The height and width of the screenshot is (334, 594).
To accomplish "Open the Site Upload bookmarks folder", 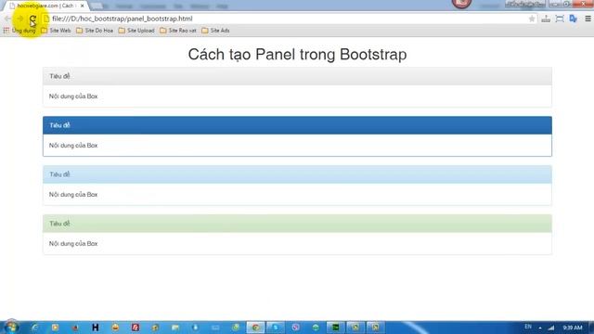I will coord(136,31).
